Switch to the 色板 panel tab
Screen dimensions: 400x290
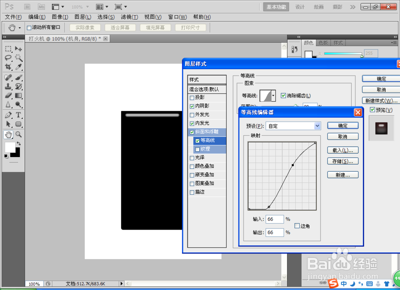[x=323, y=43]
